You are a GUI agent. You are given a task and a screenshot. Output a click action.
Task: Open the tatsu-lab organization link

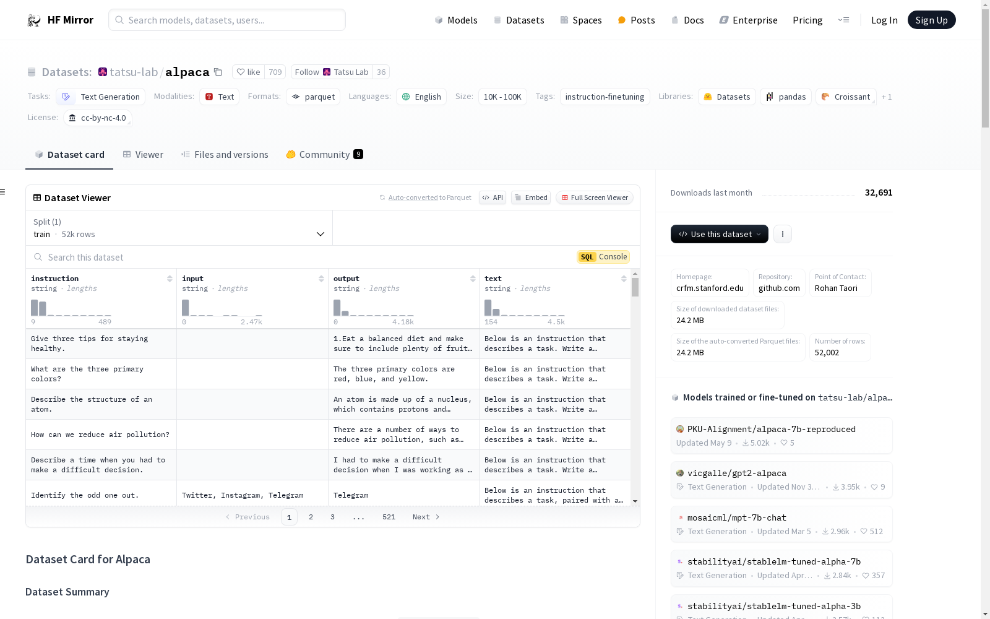pos(134,72)
